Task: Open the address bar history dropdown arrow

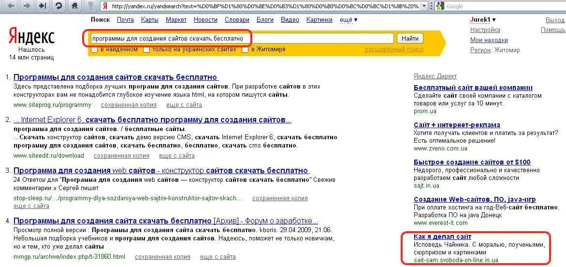Action: point(424,6)
